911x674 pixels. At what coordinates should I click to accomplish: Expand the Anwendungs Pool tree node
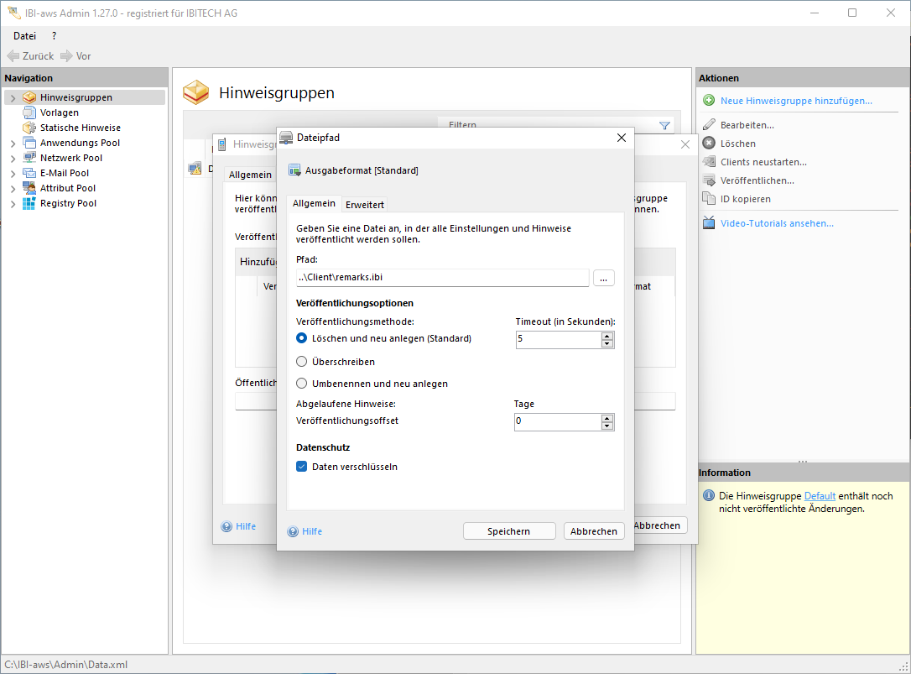pos(13,144)
